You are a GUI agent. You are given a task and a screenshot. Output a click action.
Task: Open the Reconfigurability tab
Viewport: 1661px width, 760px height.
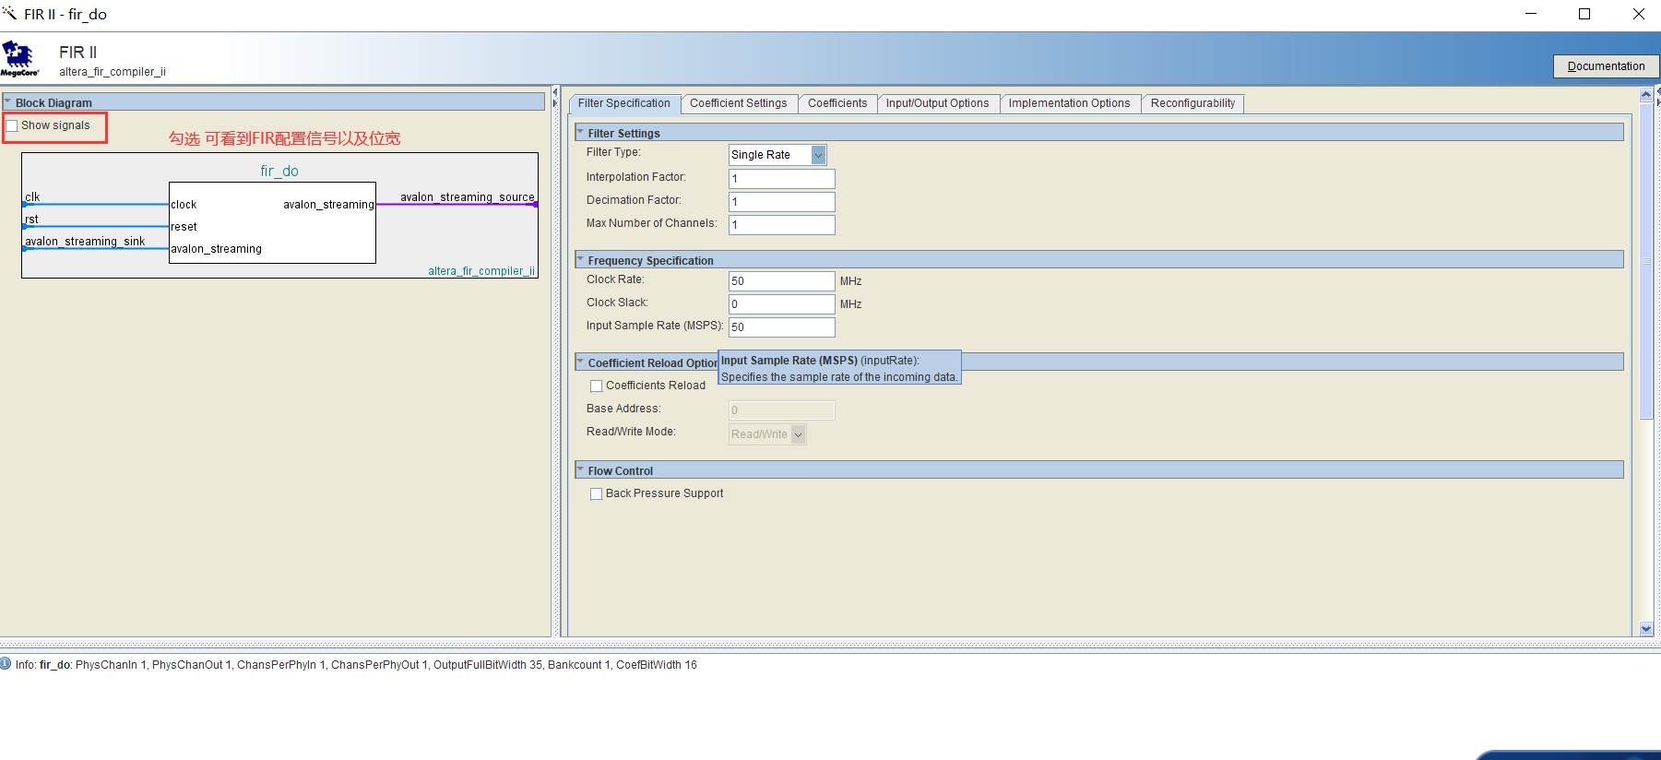coord(1192,103)
